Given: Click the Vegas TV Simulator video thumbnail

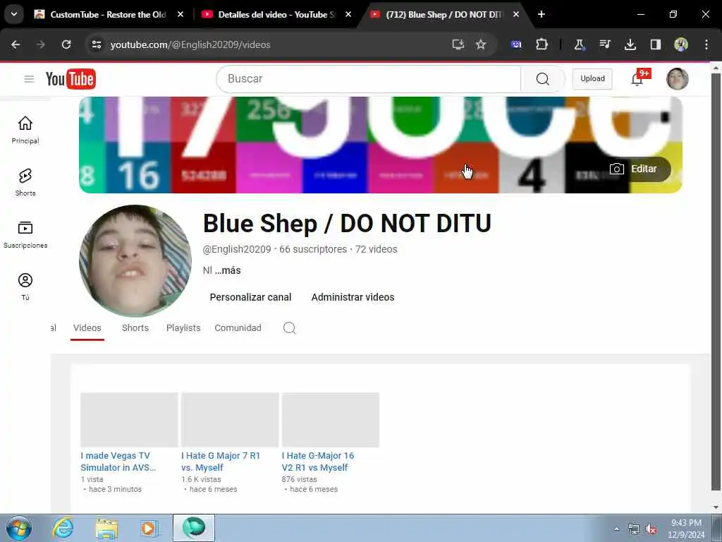Looking at the screenshot, I should pos(130,420).
